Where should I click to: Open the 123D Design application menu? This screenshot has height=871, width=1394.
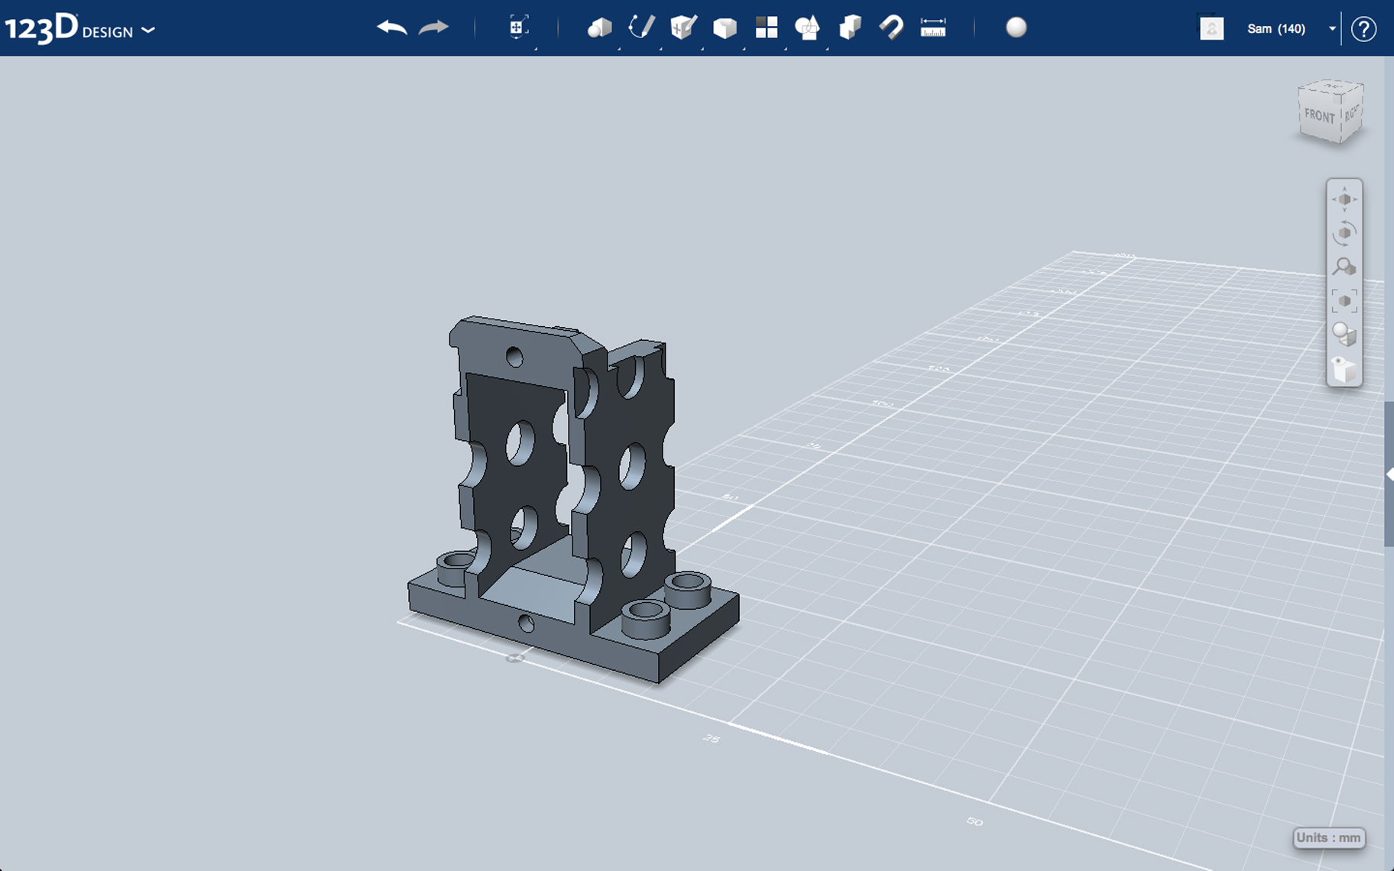click(x=79, y=29)
